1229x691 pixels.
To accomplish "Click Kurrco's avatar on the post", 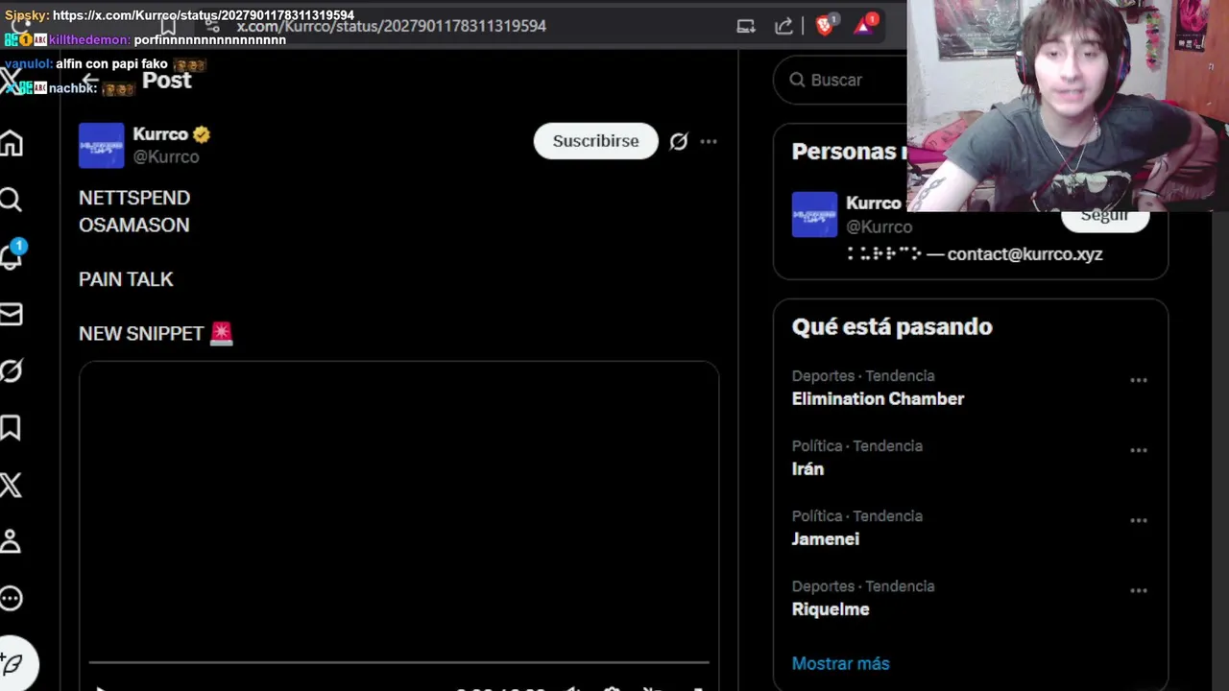I will [101, 146].
